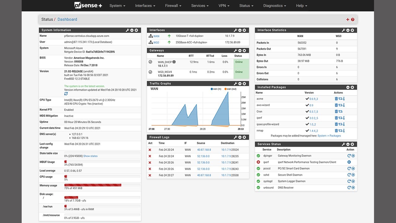View info for the iperf package
Screen dimensions: 396x223
point(344,118)
